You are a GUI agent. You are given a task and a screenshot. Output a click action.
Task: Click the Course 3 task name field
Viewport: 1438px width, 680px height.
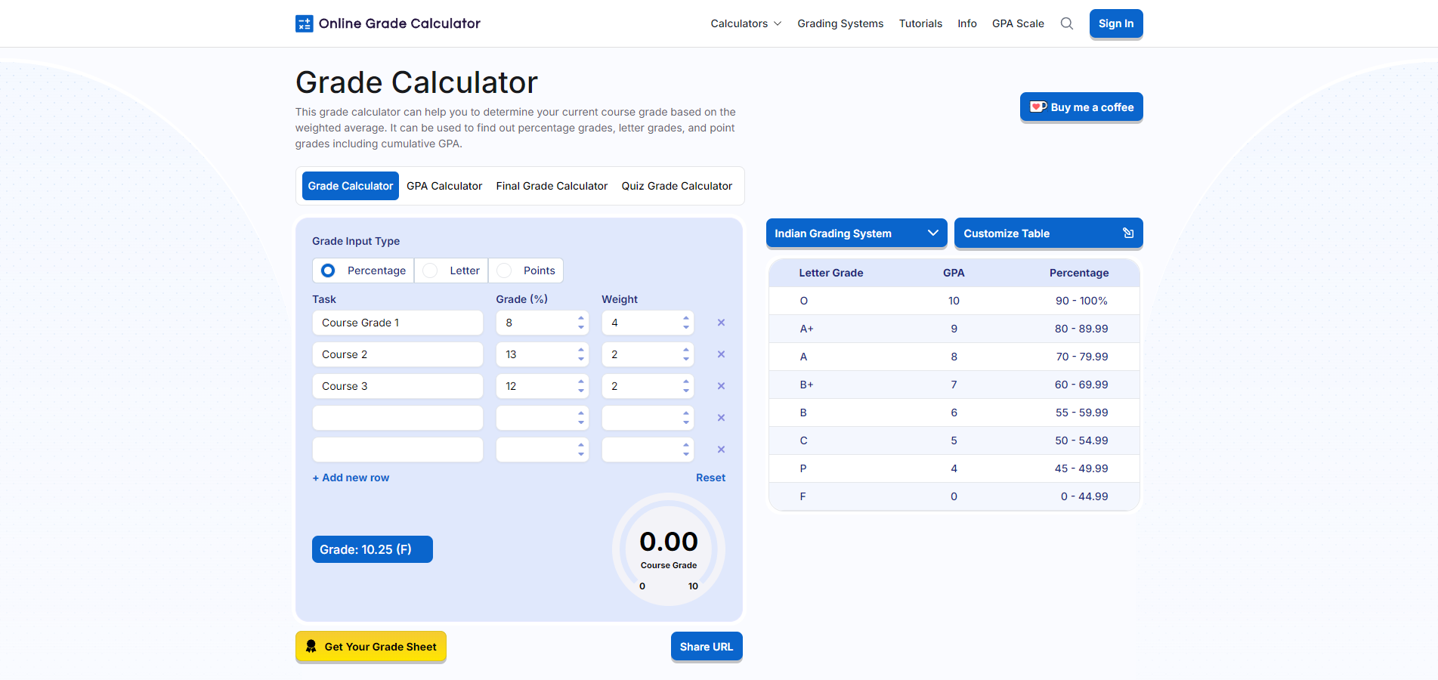pyautogui.click(x=397, y=386)
